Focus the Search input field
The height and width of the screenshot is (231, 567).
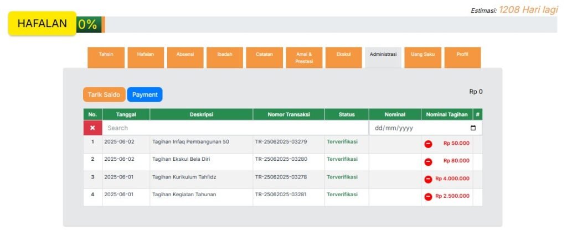235,128
